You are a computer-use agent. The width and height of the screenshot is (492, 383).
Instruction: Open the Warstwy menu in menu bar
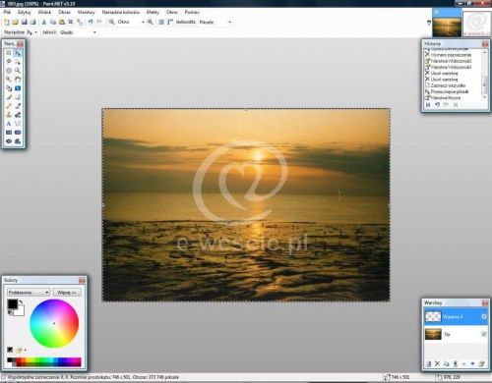(86, 12)
